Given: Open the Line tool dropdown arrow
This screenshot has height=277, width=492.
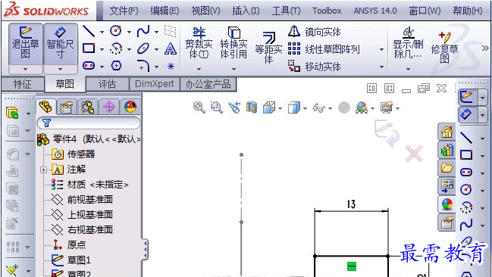Looking at the screenshot, I should [102, 32].
